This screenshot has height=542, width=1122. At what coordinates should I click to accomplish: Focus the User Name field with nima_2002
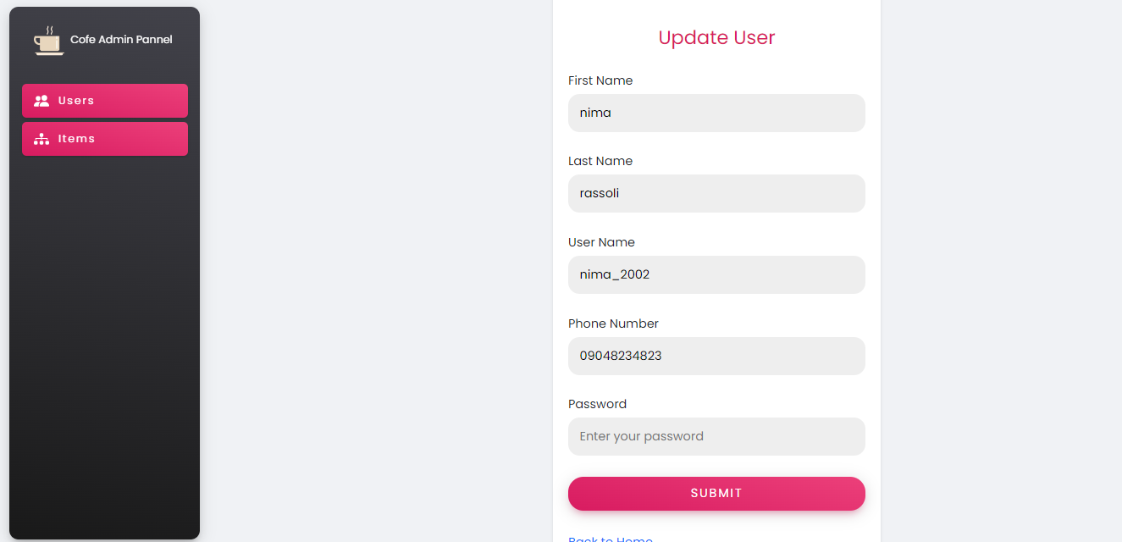pyautogui.click(x=716, y=274)
